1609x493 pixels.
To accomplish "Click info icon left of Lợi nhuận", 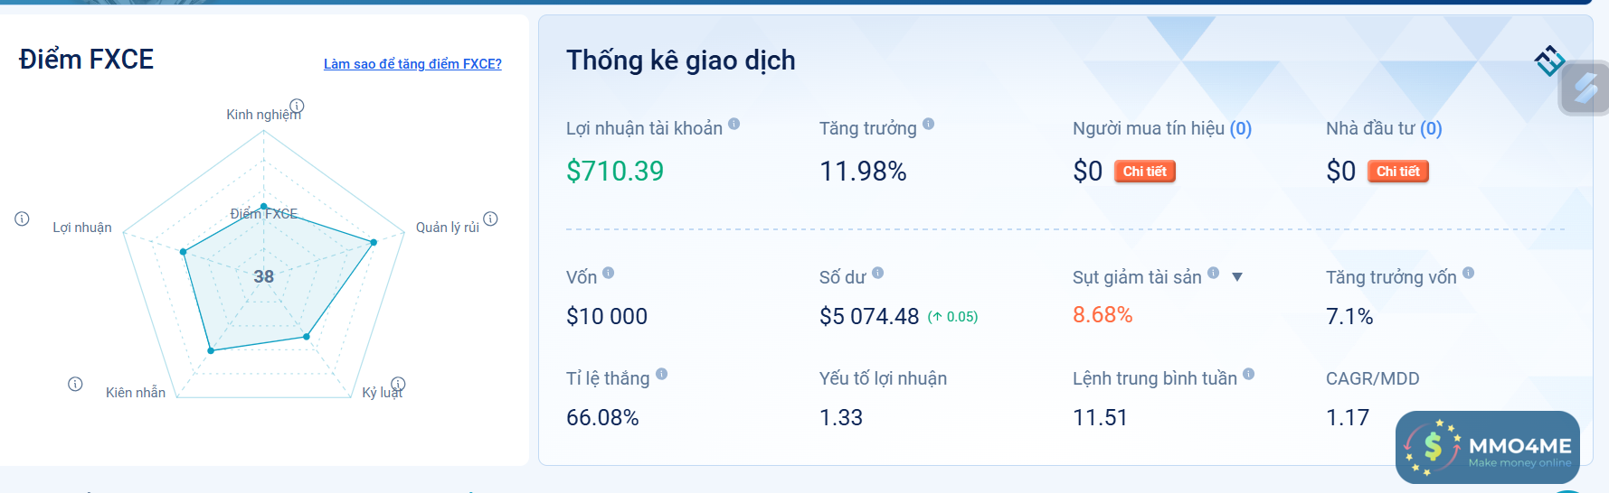I will click(x=22, y=219).
